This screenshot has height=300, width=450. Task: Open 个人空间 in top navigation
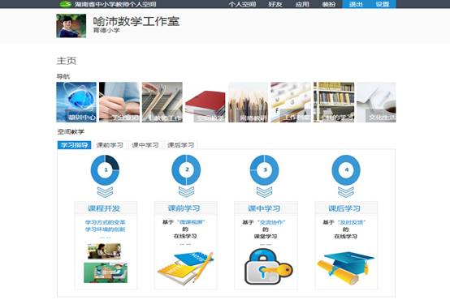click(x=242, y=4)
